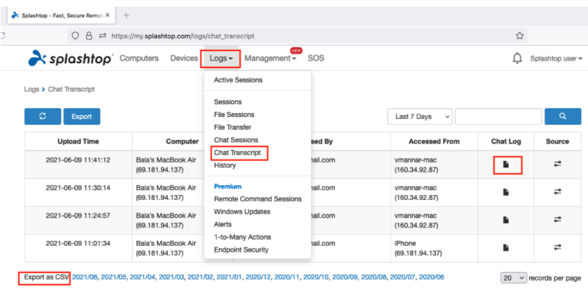The width and height of the screenshot is (588, 290).
Task: Click the browser address bar URL
Action: [183, 36]
